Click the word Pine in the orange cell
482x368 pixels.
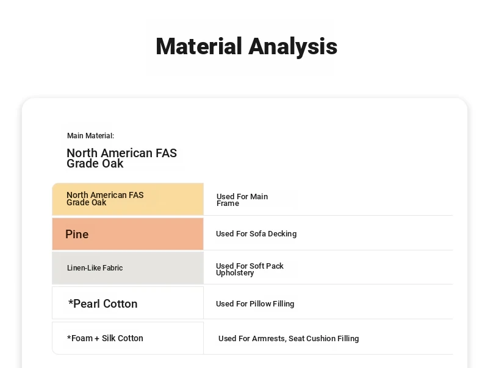(77, 234)
